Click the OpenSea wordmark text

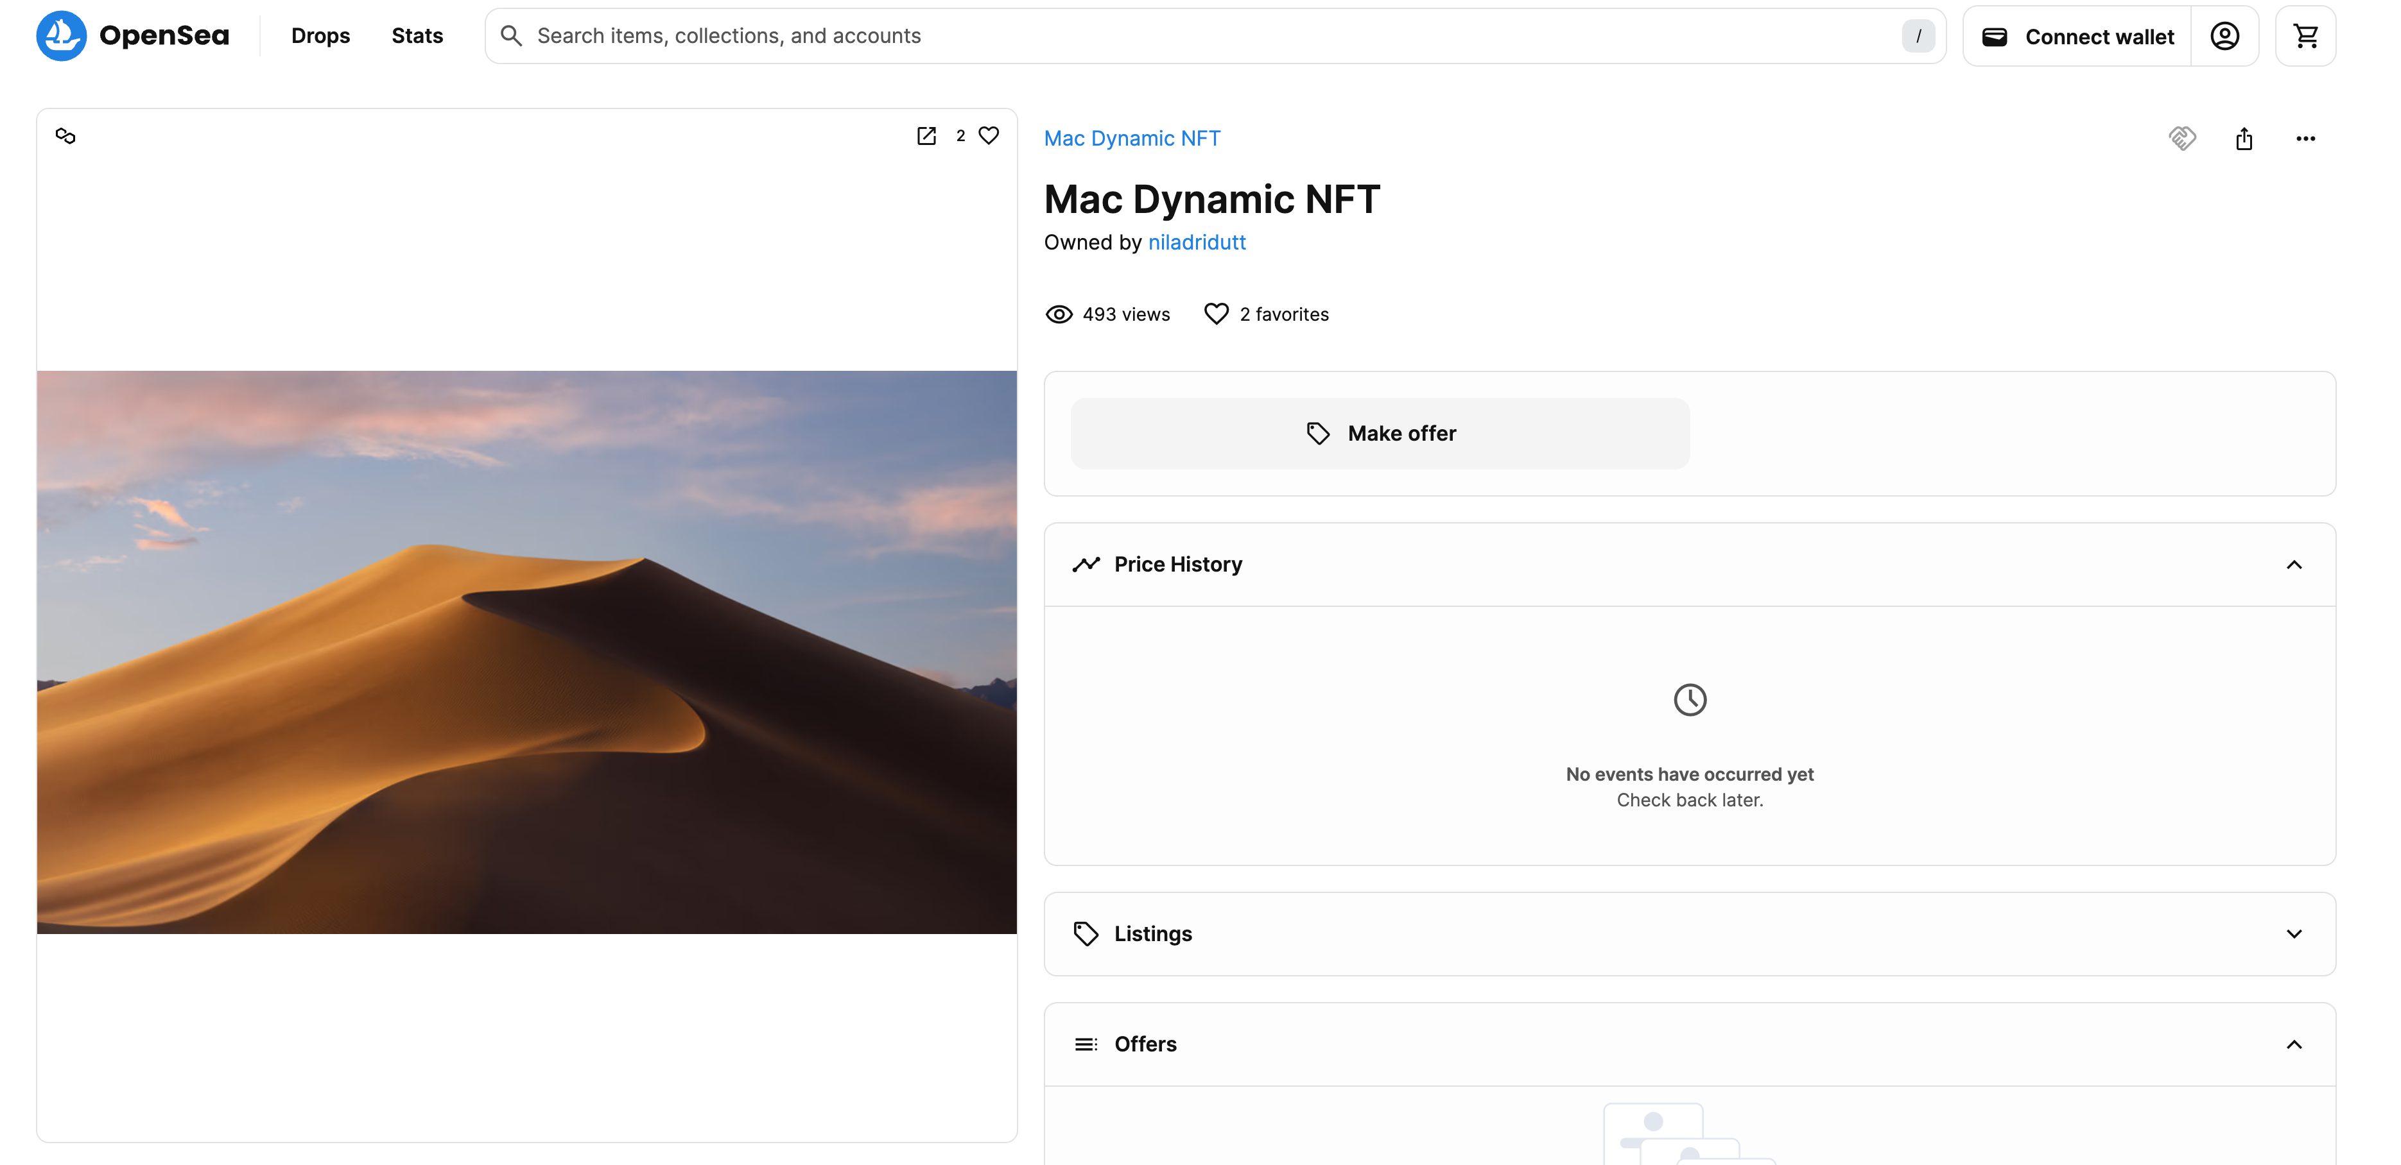pyautogui.click(x=164, y=35)
